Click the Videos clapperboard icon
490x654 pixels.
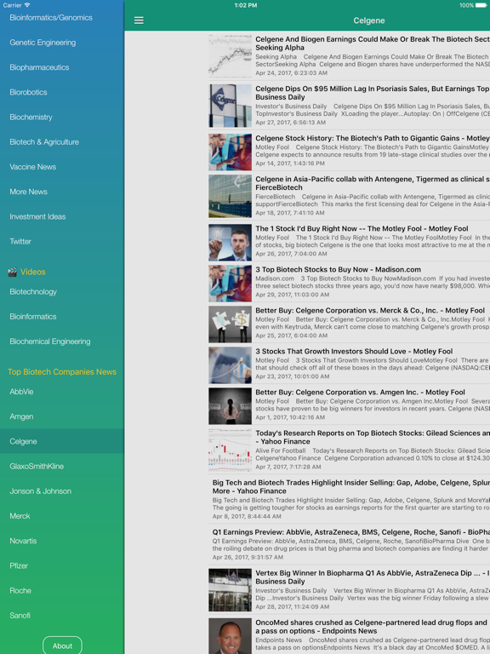click(13, 272)
